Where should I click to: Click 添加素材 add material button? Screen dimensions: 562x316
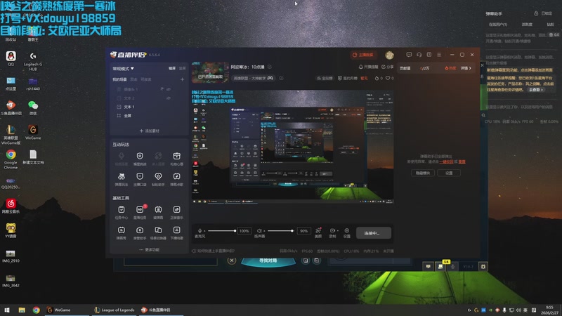(x=149, y=131)
